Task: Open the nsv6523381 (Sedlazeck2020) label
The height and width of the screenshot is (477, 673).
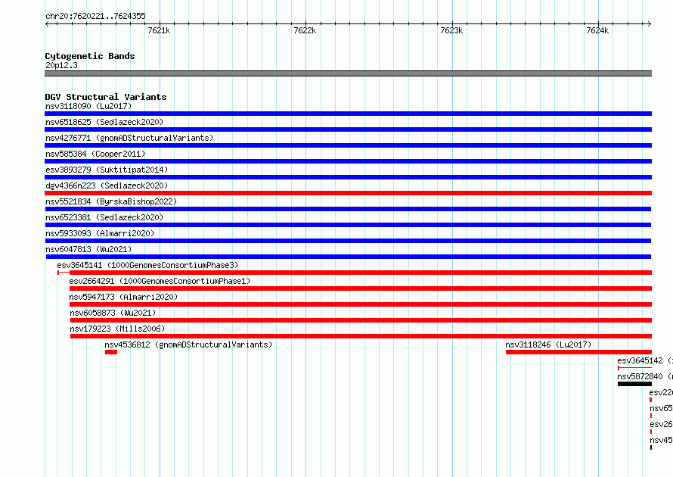Action: pos(104,217)
